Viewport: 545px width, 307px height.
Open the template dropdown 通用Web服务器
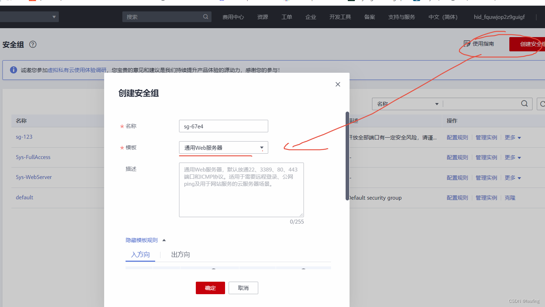click(223, 148)
